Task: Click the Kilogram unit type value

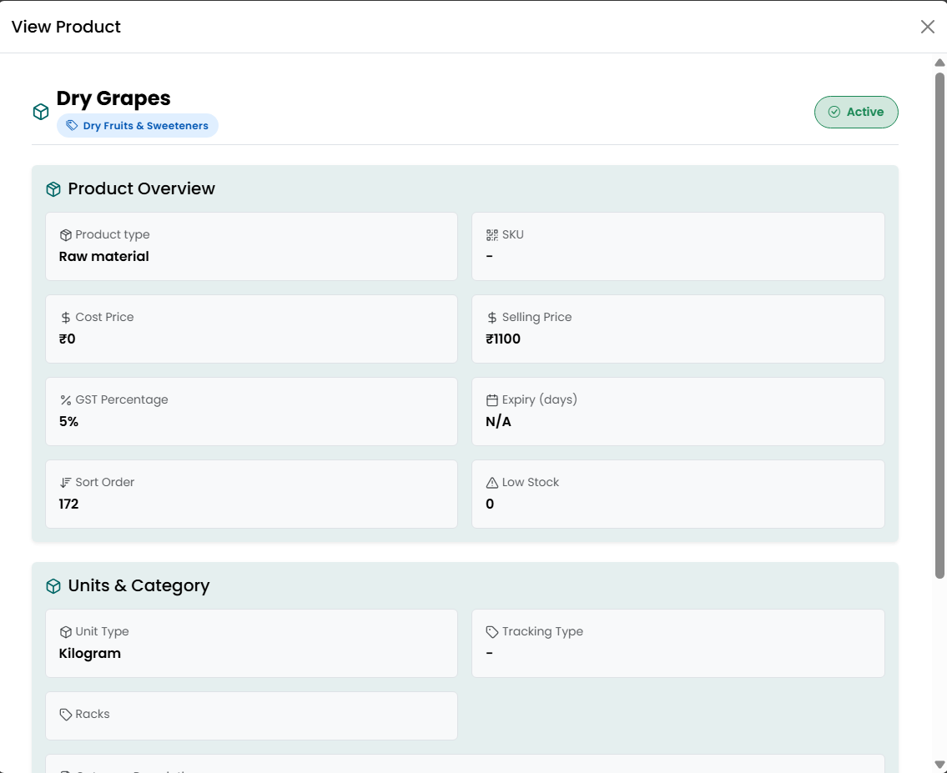Action: [x=90, y=654]
